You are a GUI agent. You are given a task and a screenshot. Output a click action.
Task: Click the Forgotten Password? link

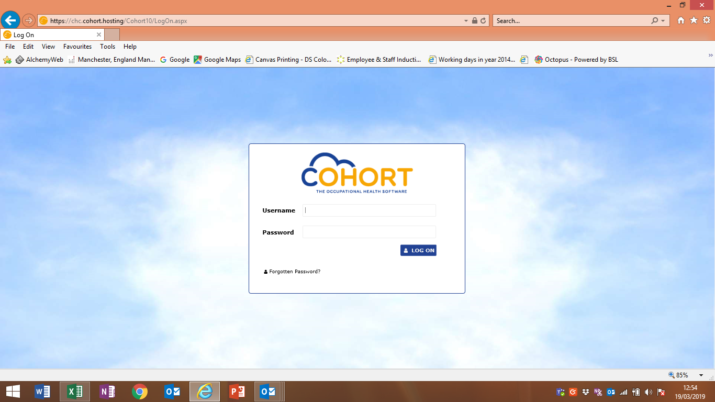(292, 272)
